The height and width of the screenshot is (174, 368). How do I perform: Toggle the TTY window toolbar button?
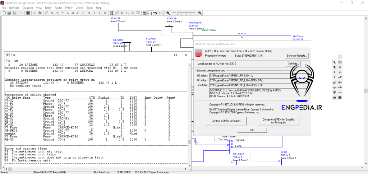point(155,13)
